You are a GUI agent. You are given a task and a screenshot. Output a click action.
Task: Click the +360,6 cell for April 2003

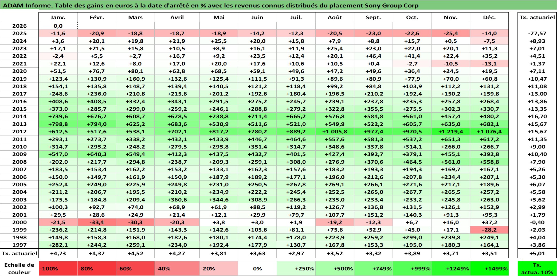(177, 200)
